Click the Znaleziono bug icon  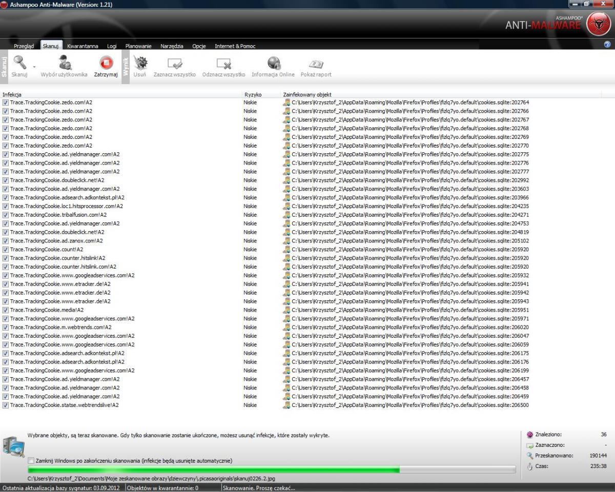(x=530, y=435)
